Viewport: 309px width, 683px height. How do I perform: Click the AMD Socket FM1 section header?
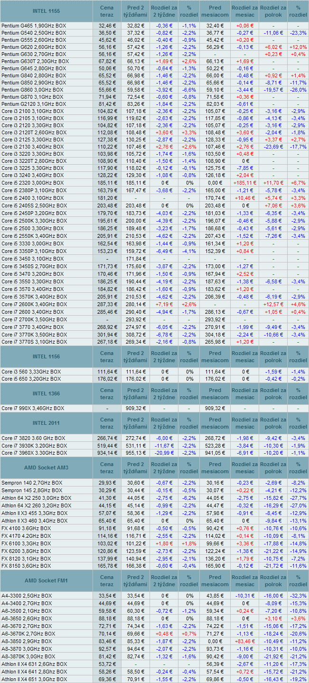pos(46,581)
